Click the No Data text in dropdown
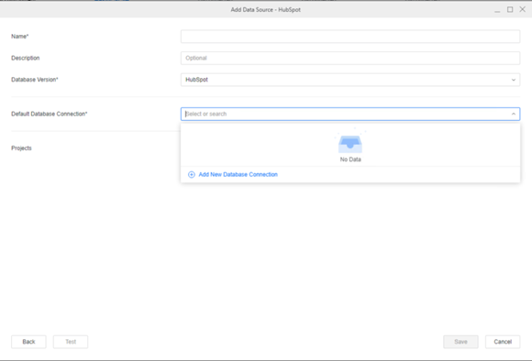The width and height of the screenshot is (532, 361). (350, 159)
